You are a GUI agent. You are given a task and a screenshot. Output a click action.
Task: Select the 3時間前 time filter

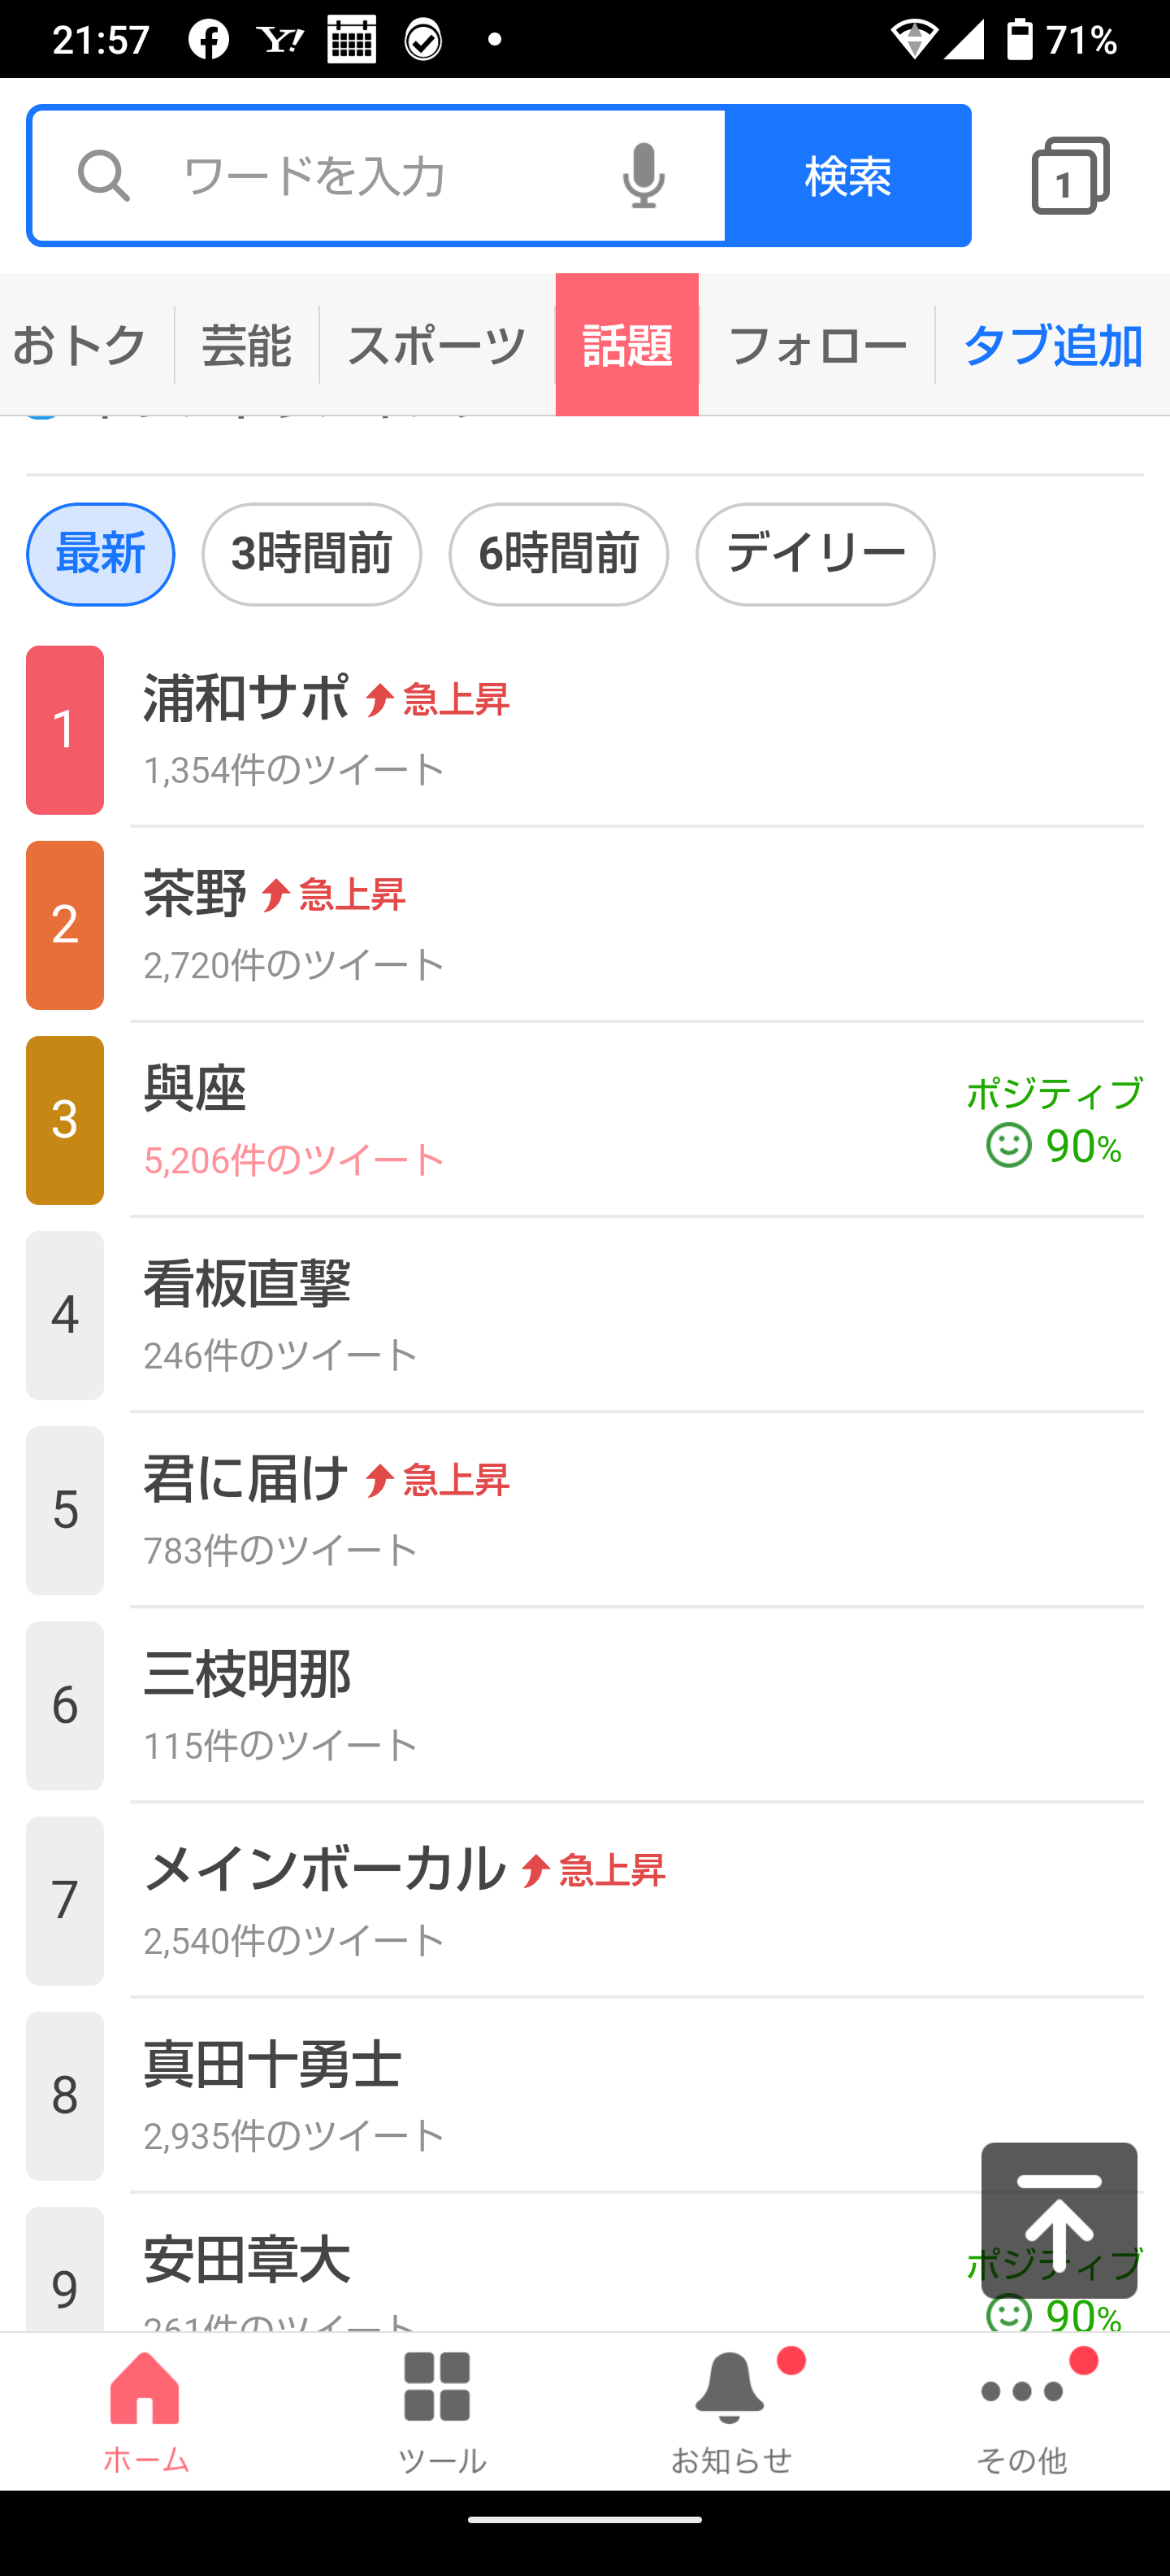tap(310, 554)
